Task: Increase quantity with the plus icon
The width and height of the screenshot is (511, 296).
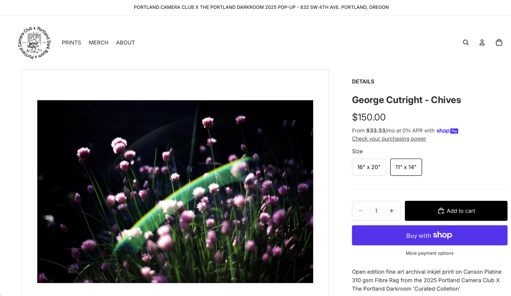Action: click(x=392, y=211)
